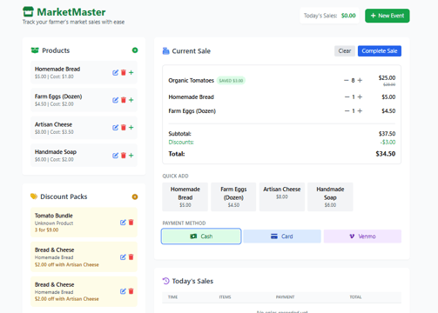Edit the Handmade Soap product

pos(115,156)
